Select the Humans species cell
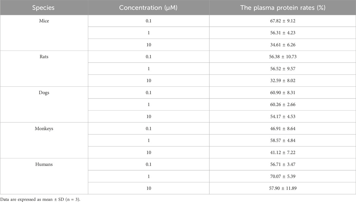 (x=44, y=164)
